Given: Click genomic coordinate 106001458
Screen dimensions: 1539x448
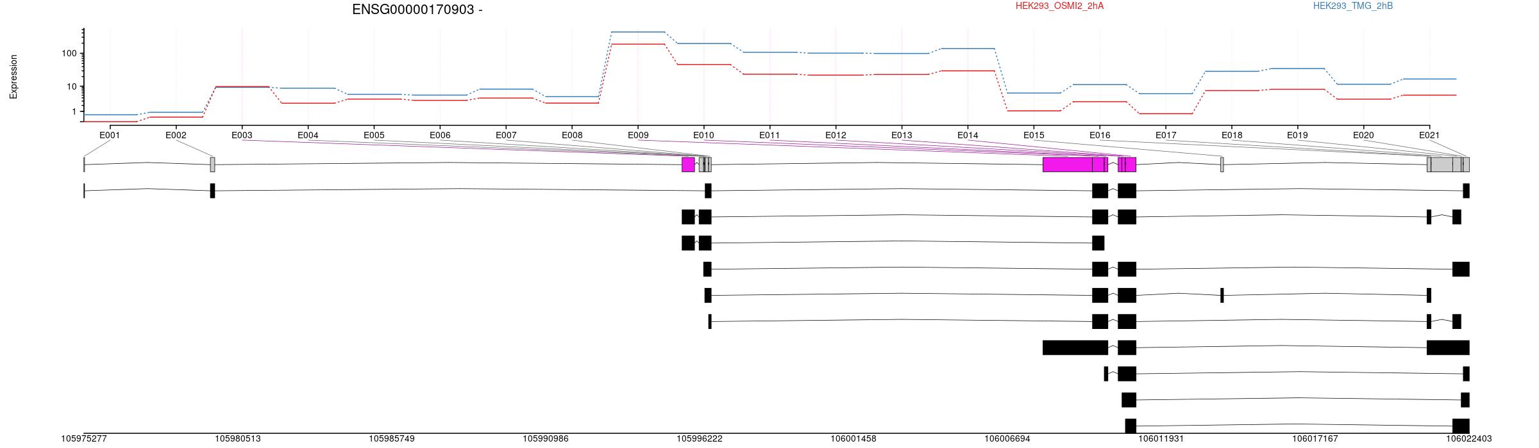Looking at the screenshot, I should point(854,439).
